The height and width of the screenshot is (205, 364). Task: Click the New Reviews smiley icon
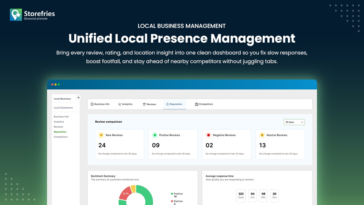[101, 135]
